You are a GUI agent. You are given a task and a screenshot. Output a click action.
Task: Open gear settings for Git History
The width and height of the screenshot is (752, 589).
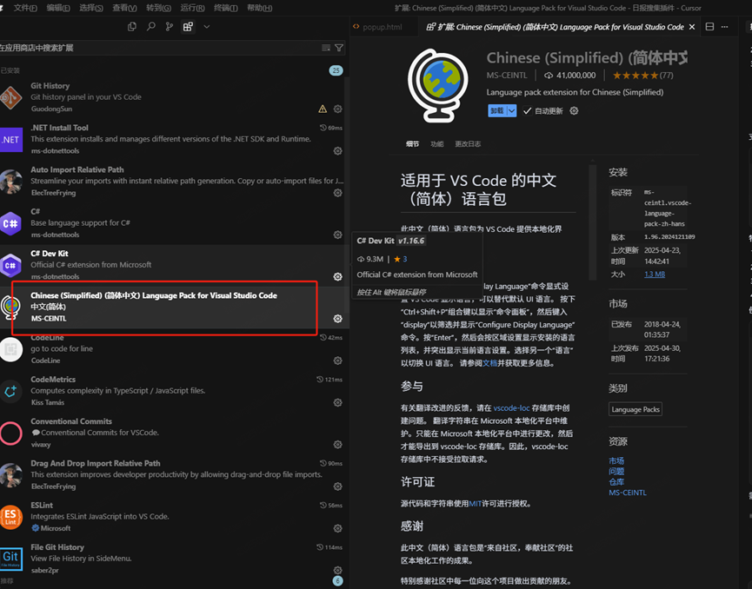(x=337, y=109)
